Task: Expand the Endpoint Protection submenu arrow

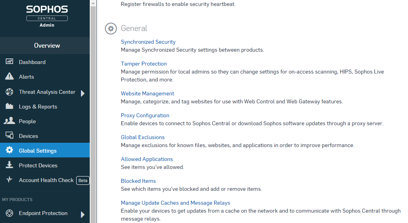Action: pyautogui.click(x=83, y=215)
